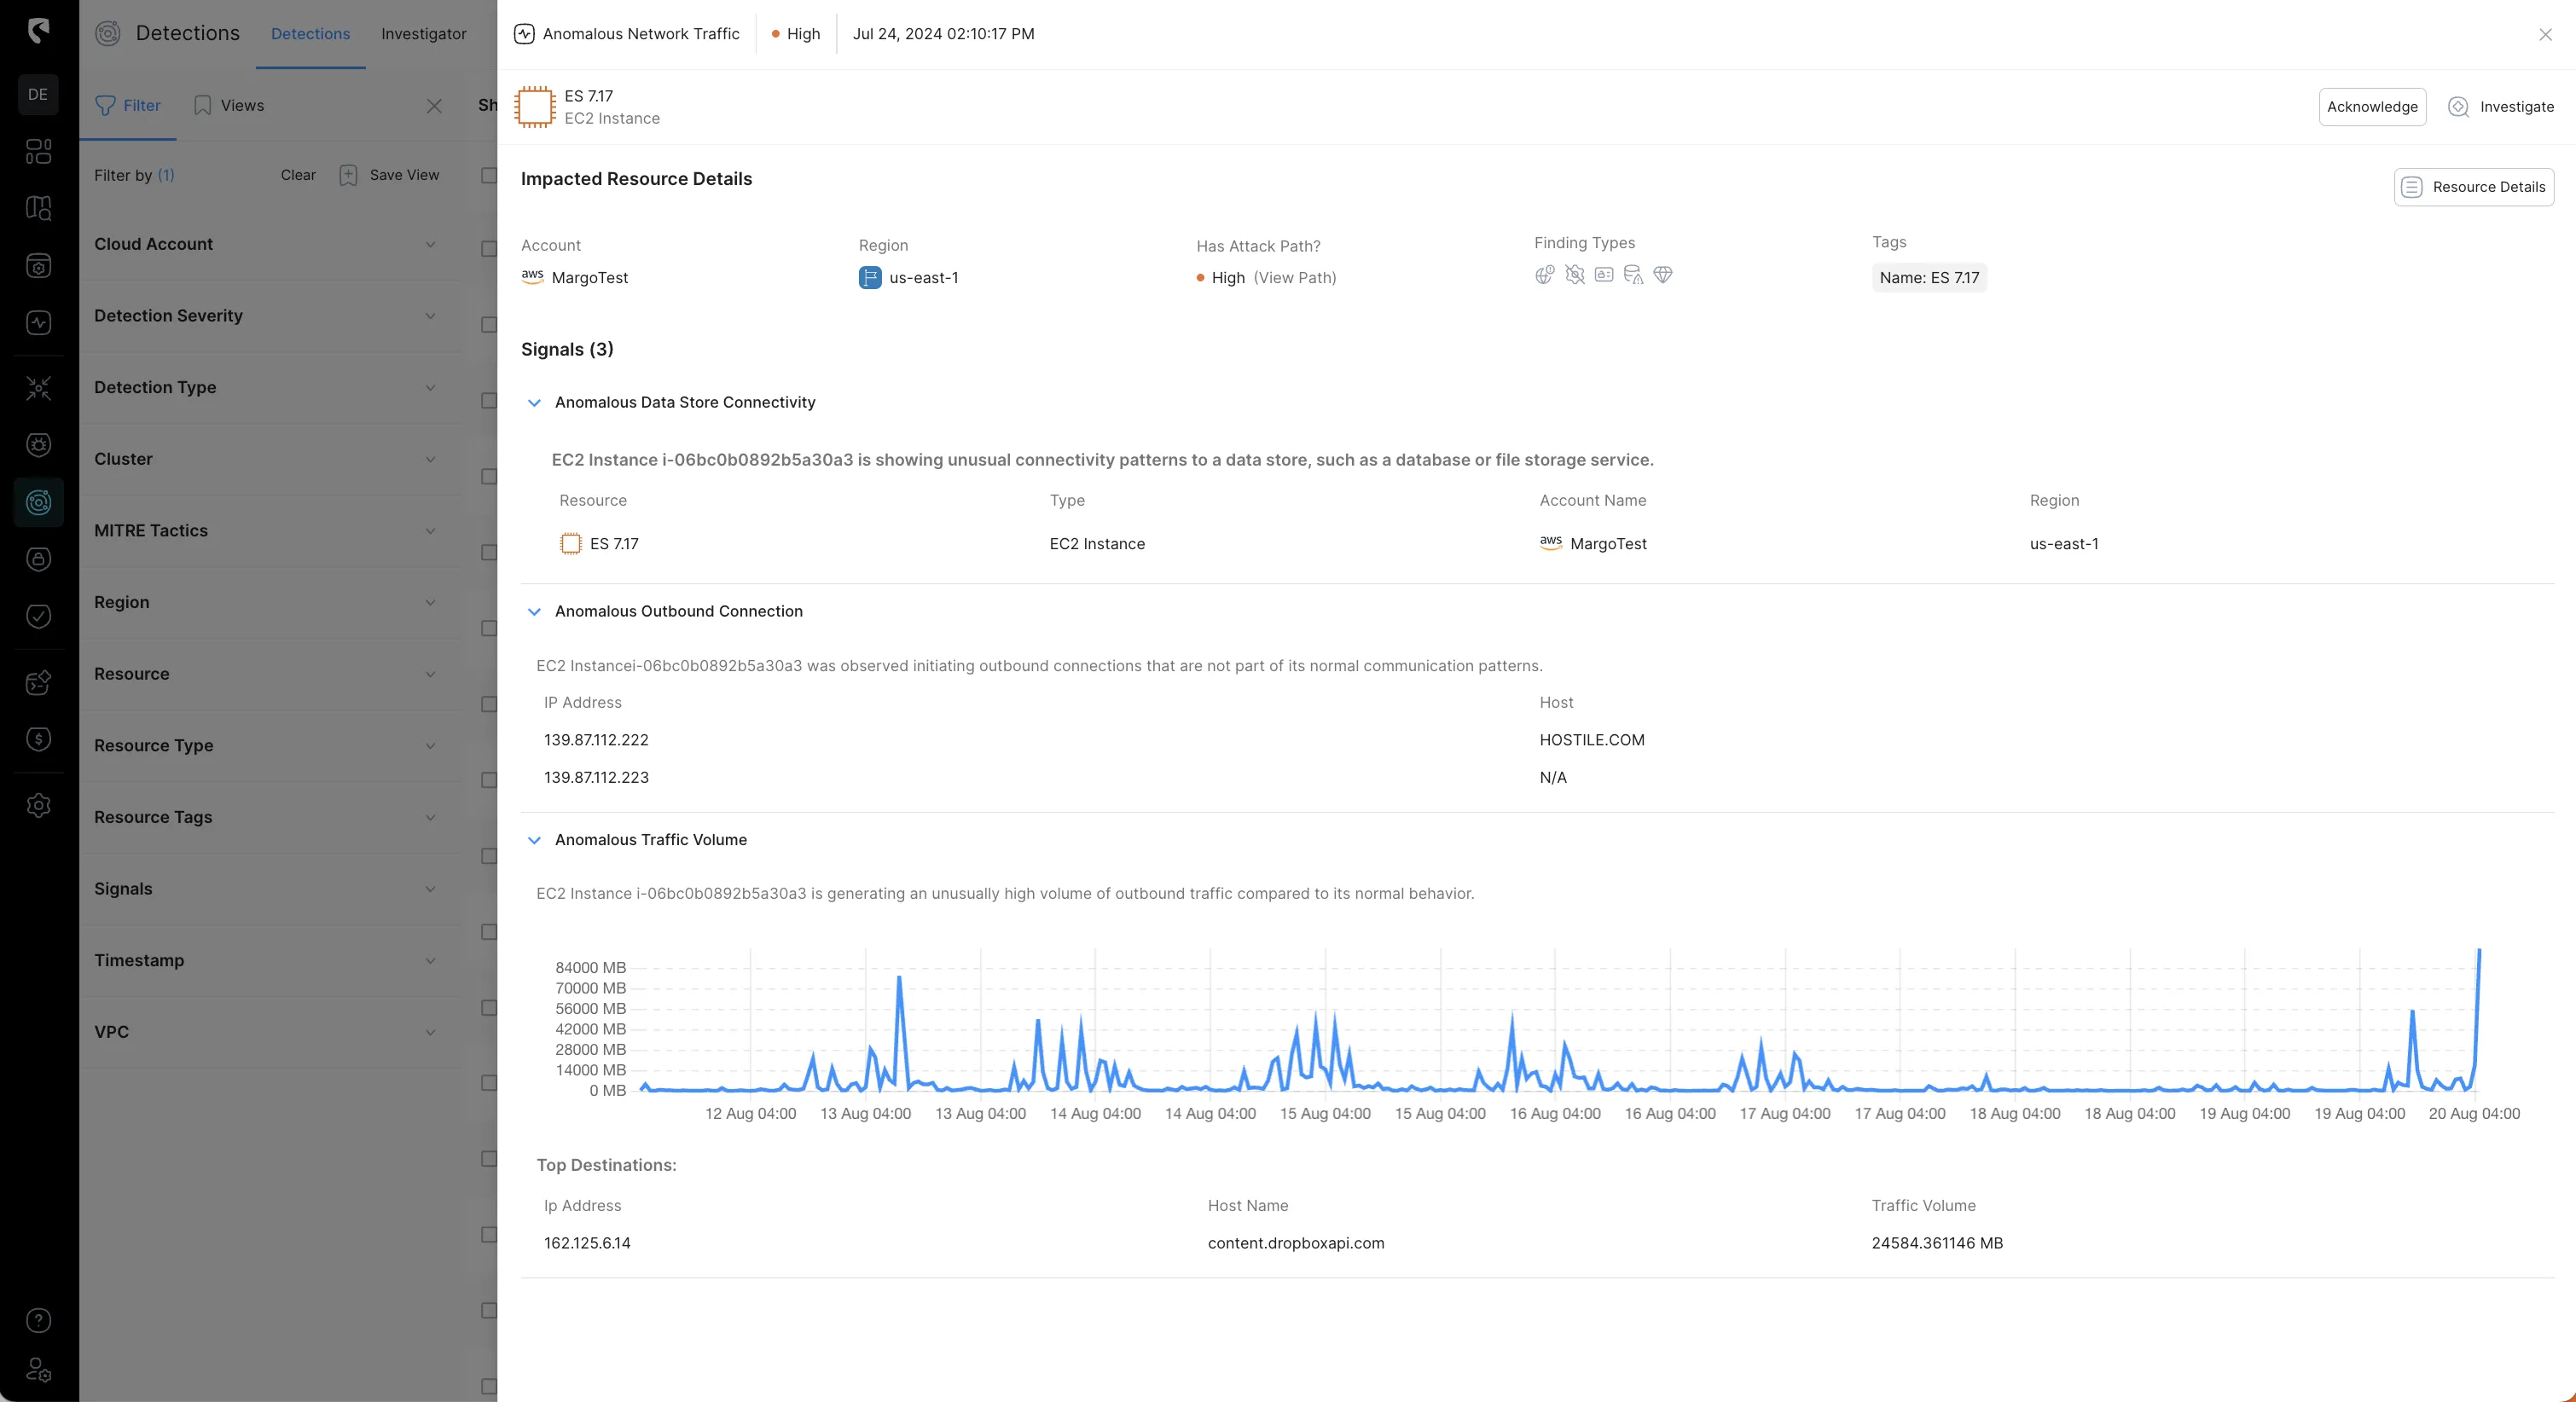This screenshot has width=2576, height=1402.
Task: Select the highlighted Detections radar sidebar icon
Action: pos(38,502)
